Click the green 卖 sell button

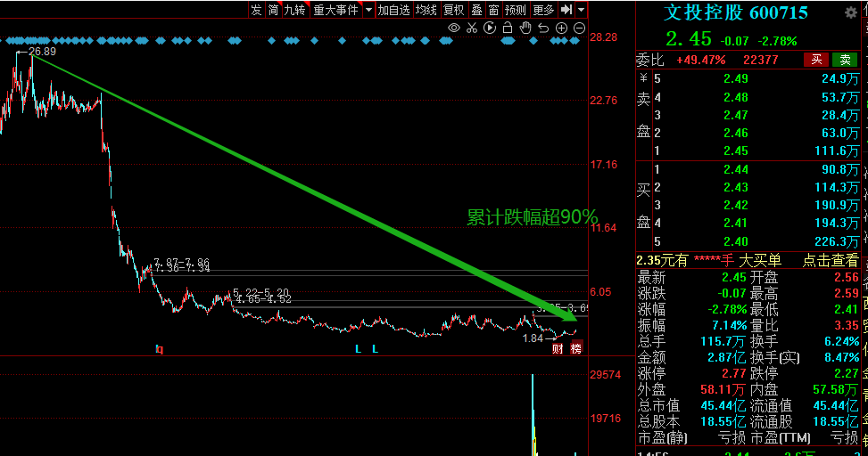pos(845,60)
